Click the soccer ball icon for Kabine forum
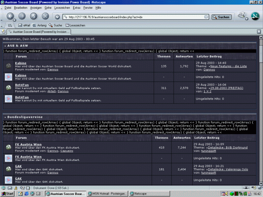 pyautogui.click(x=8, y=66)
